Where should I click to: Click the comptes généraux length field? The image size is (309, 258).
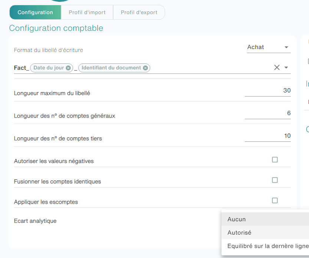267,114
